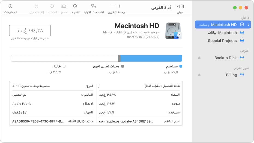Click the capacity box showing ٤٩٤٫٣٨ غ.ب.
The image size is (254, 143).
30,31
